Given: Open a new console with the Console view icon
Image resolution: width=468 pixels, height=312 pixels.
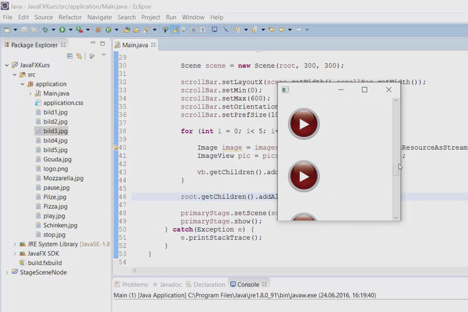Looking at the screenshot, I should [x=214, y=30].
